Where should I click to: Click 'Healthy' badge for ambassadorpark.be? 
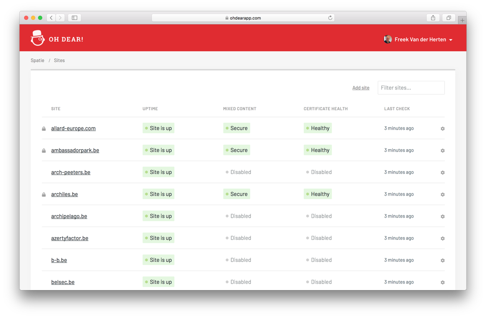pos(318,150)
